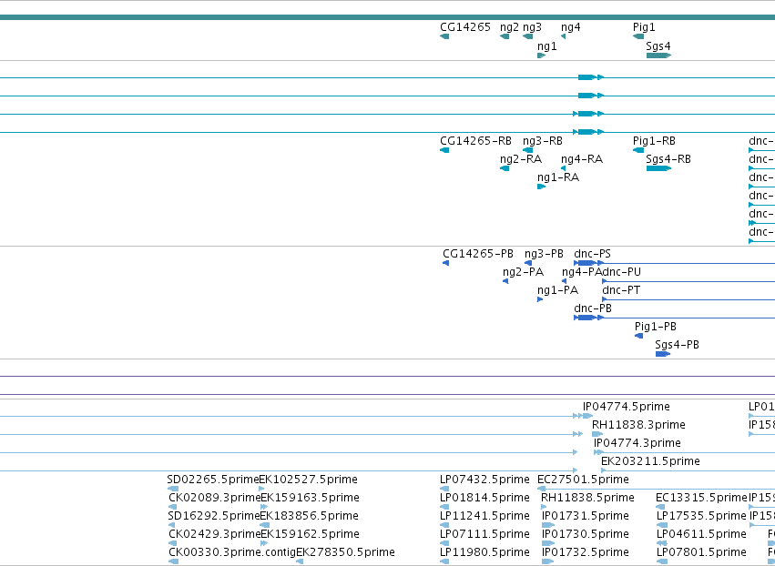Click the CG14265 gene arrow glyph

[x=444, y=36]
